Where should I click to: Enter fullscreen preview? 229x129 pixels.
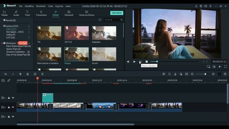point(225,67)
